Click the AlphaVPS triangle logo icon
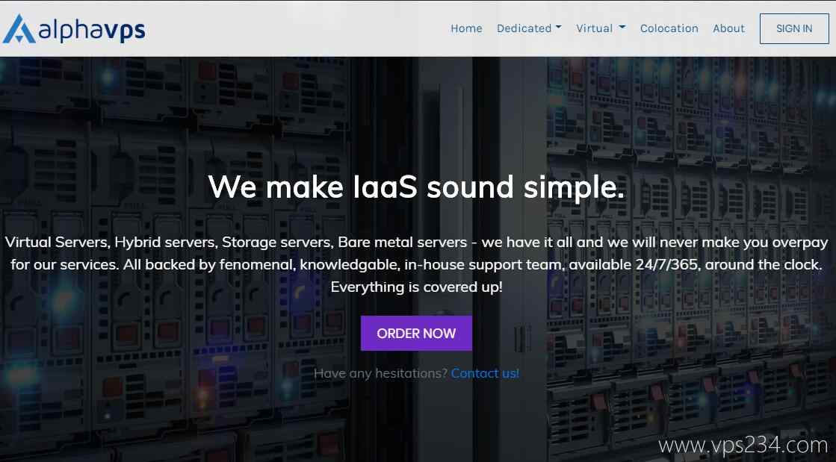This screenshot has height=462, width=836. (19, 28)
